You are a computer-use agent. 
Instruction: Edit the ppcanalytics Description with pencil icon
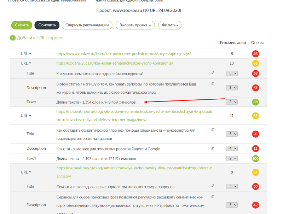tap(213, 83)
